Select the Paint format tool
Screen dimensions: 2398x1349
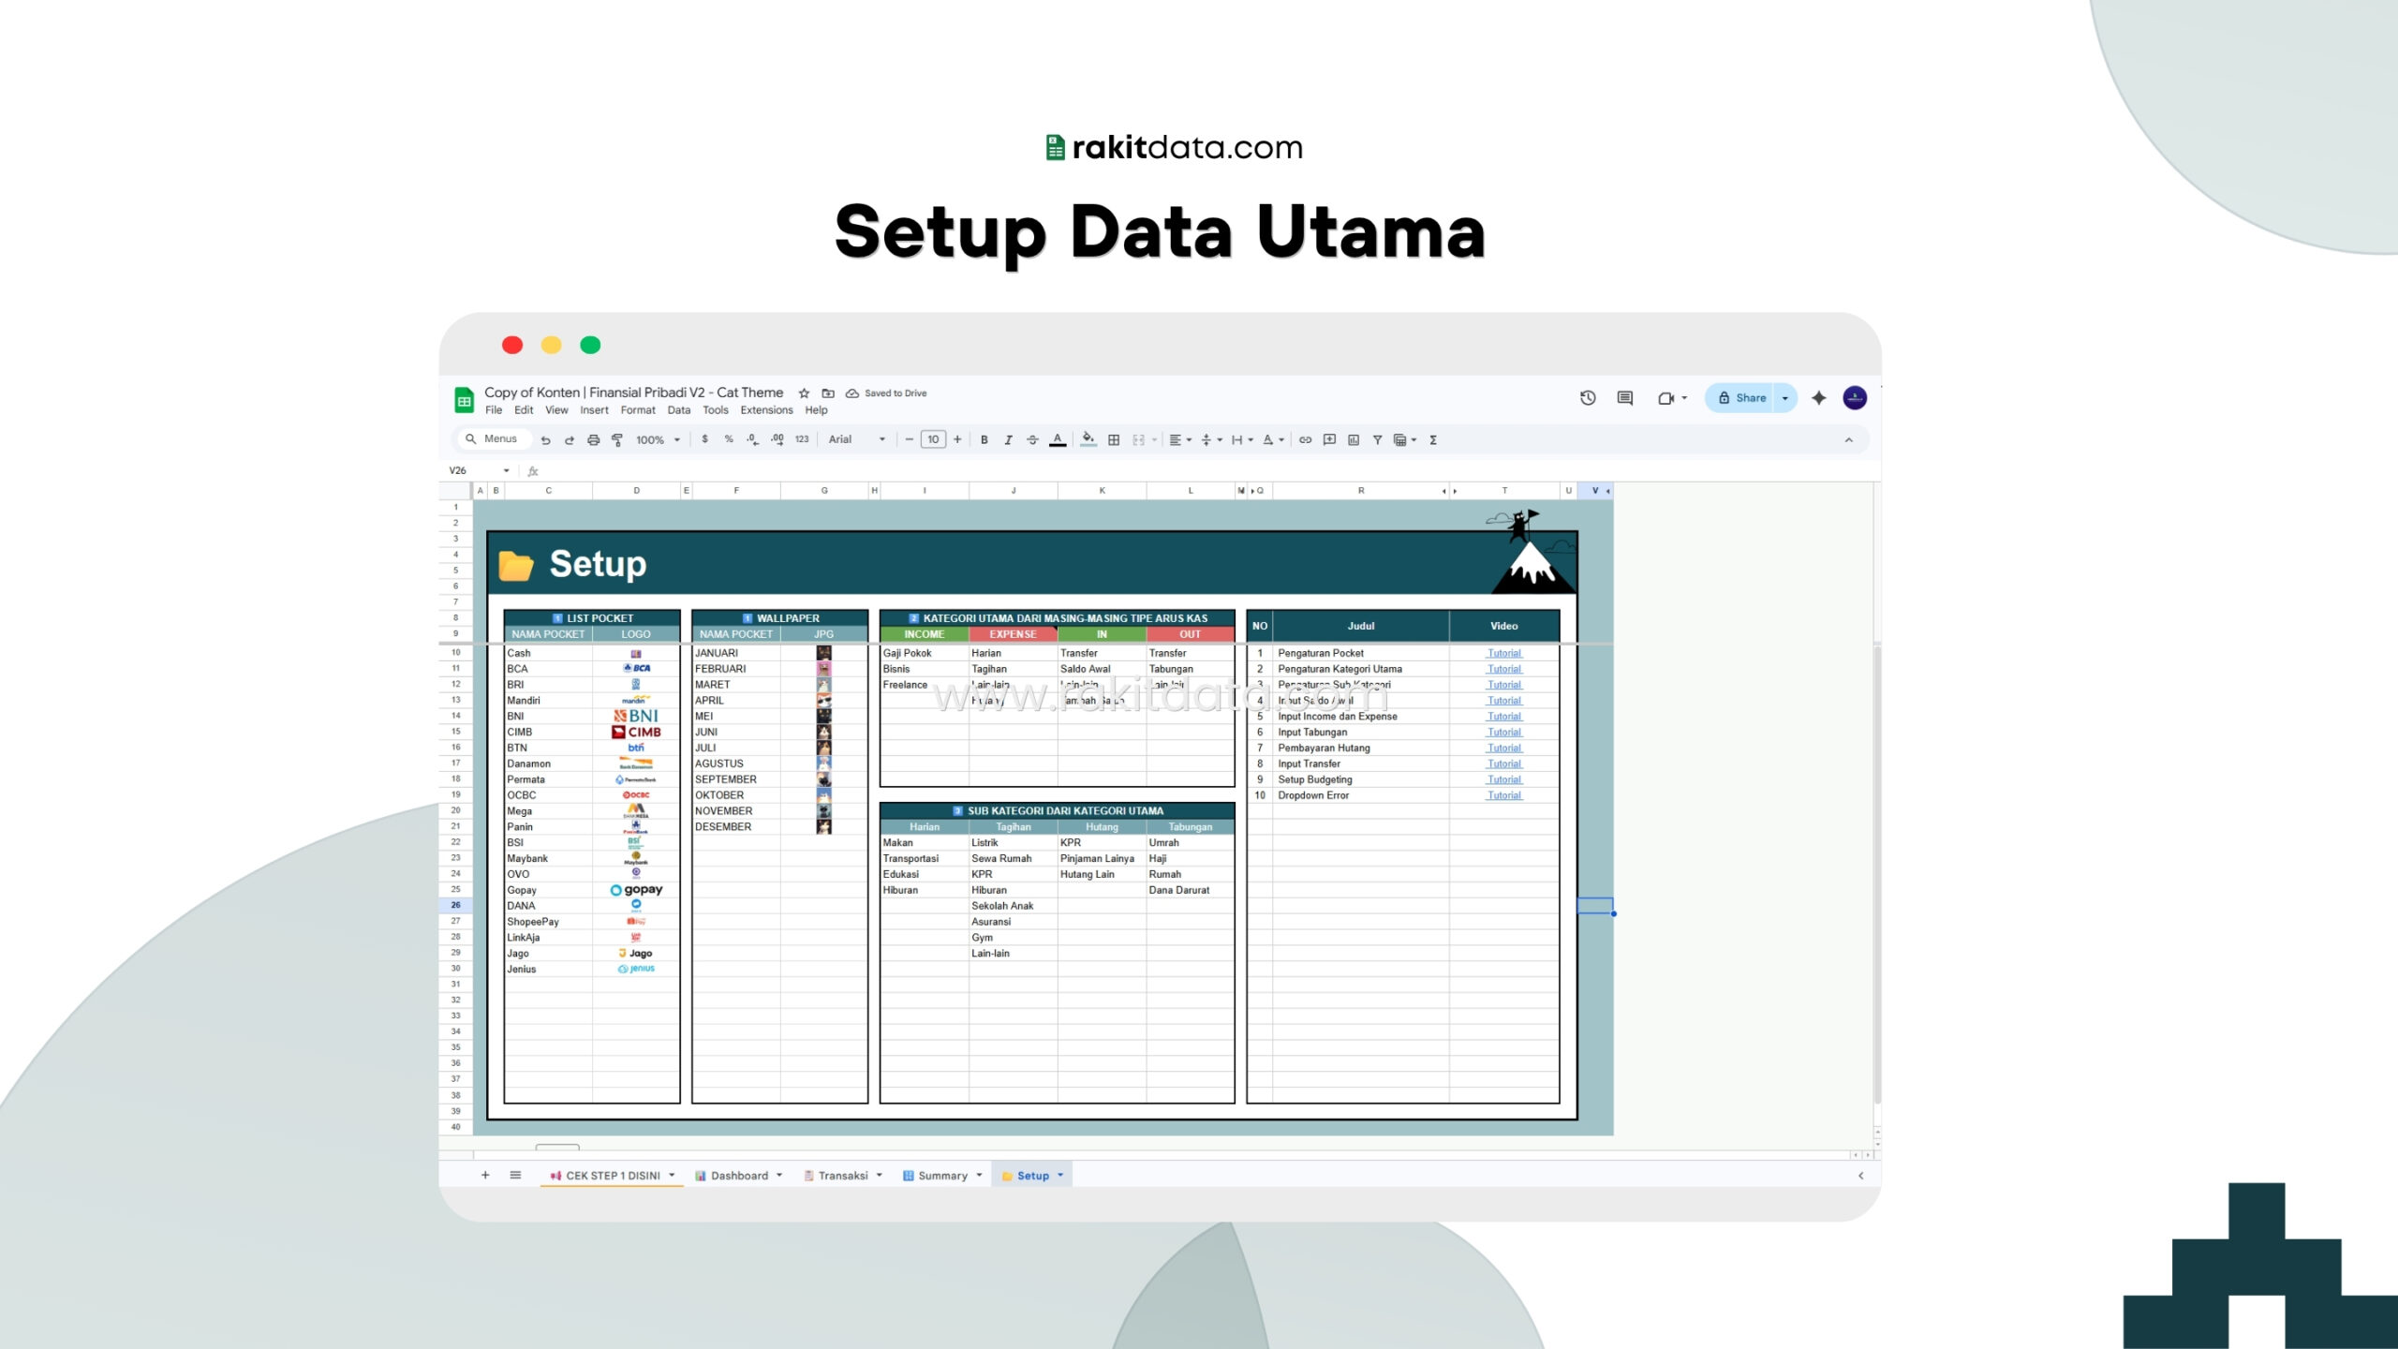pyautogui.click(x=617, y=439)
